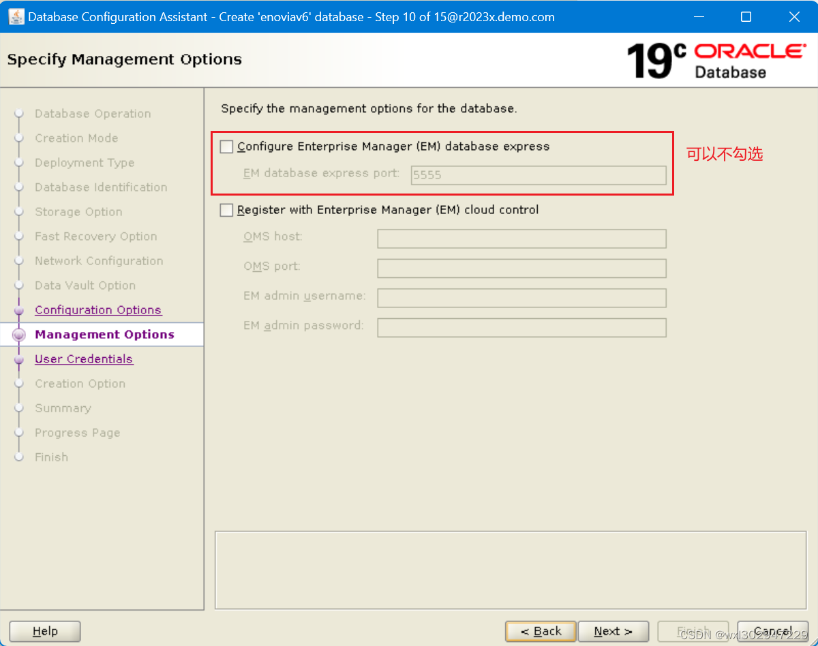Click the EM admin username field
Screen dimensions: 818x646
tap(521, 298)
